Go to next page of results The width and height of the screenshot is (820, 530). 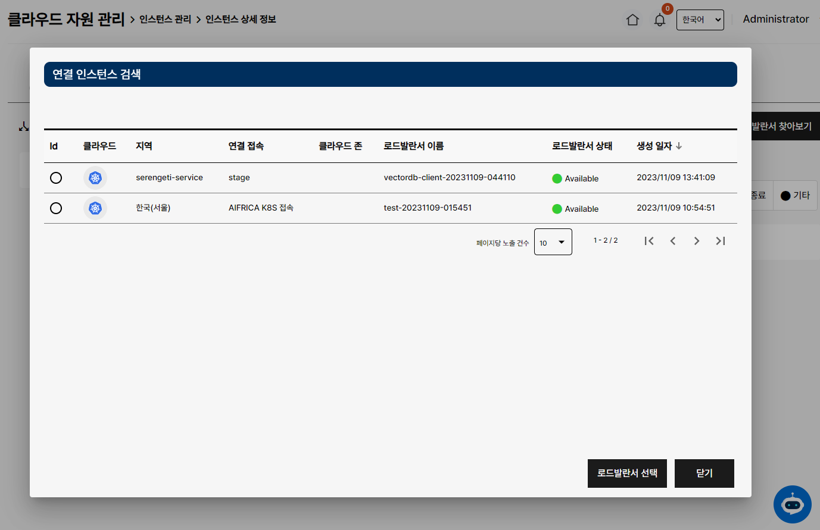coord(696,241)
